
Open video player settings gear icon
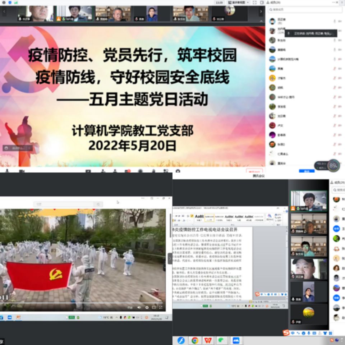tap(147, 307)
